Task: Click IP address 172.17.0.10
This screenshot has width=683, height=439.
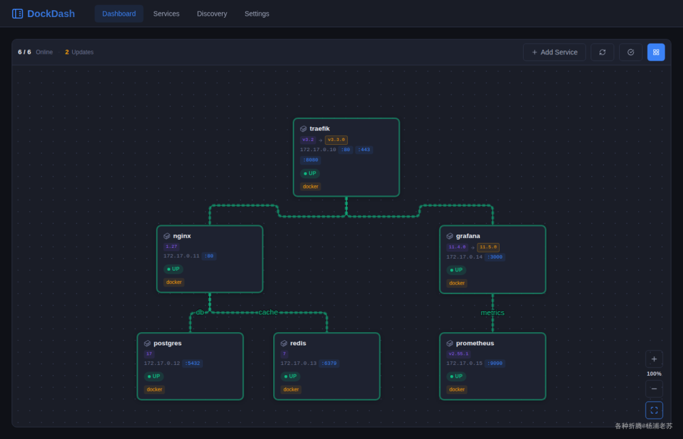Action: click(x=318, y=149)
